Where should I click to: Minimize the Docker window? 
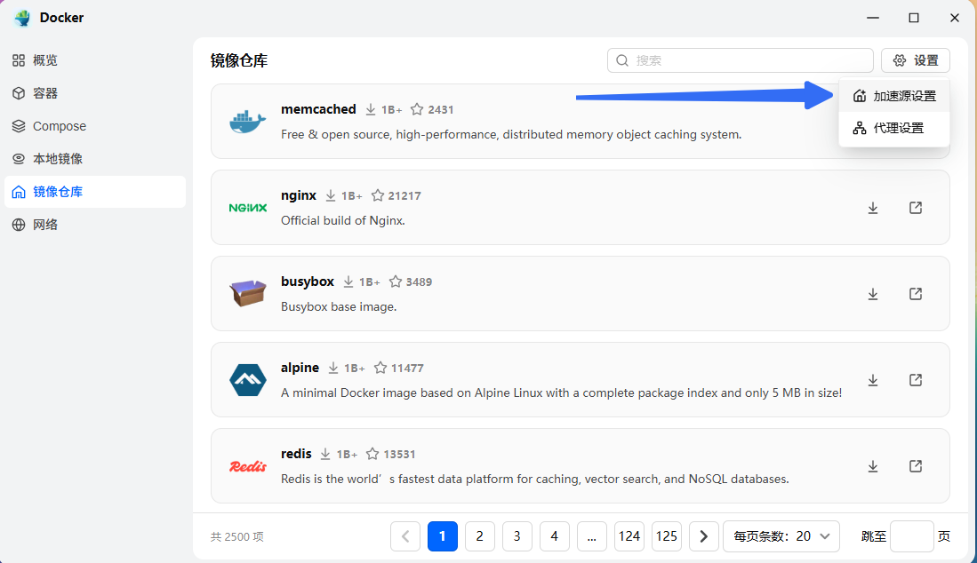[x=872, y=18]
